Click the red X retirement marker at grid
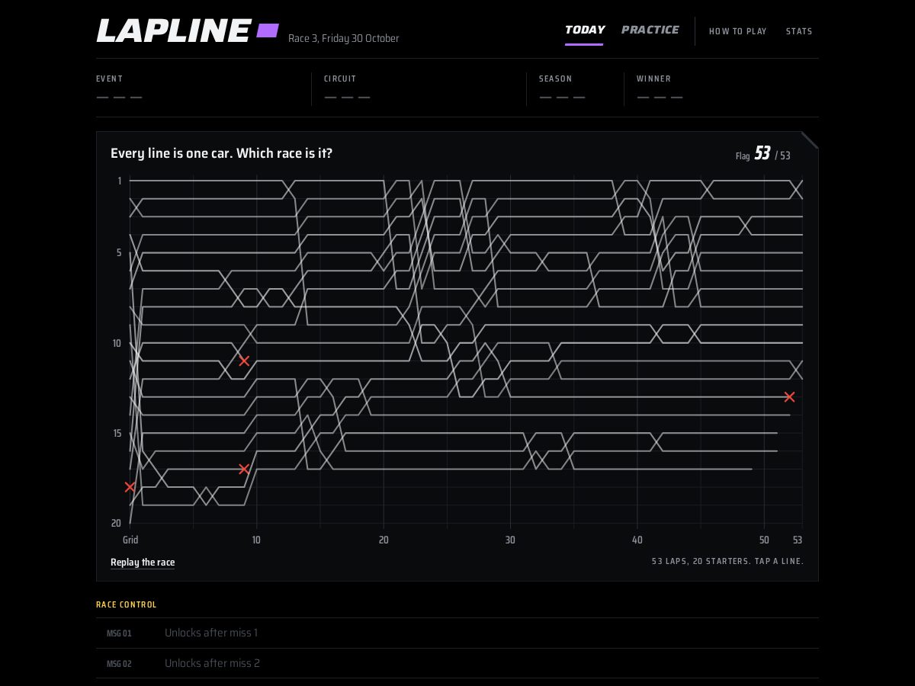This screenshot has width=915, height=686. (x=130, y=487)
